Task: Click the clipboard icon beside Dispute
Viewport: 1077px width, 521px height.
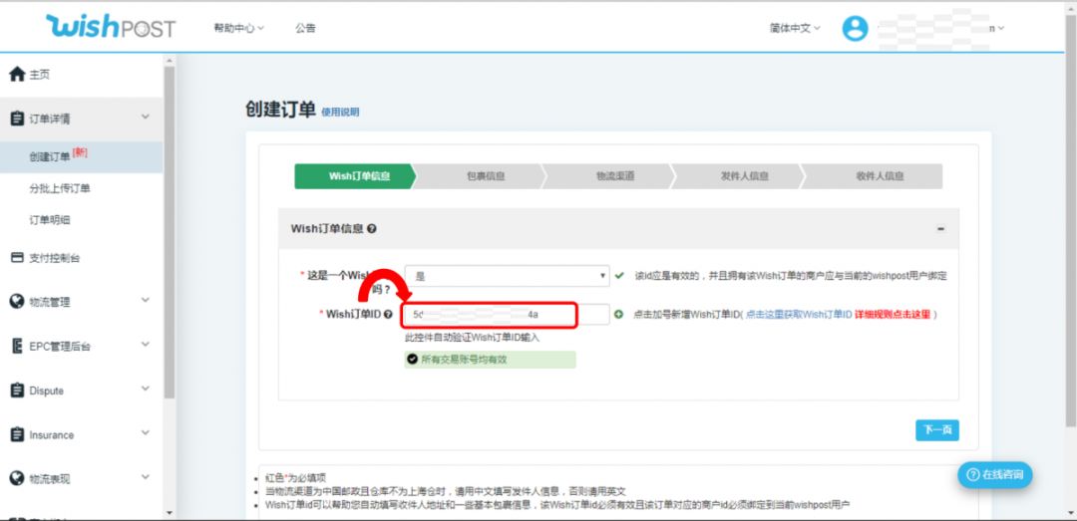Action: (17, 391)
